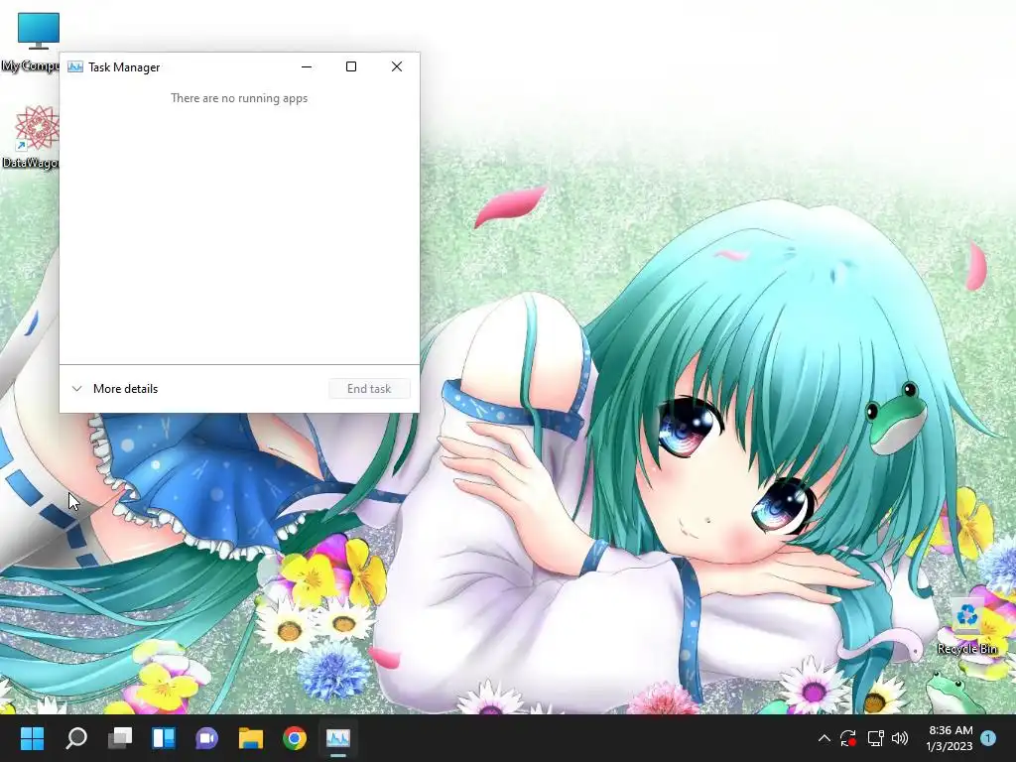The height and width of the screenshot is (762, 1016).
Task: Click the Task Manager title bar icon
Action: click(x=75, y=66)
